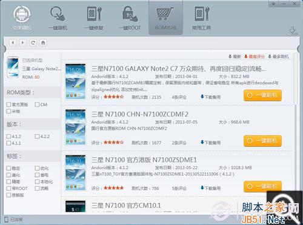Click the 三星 Galaxy Note2 device name
Image resolution: width=303 pixels, height=225 pixels.
tap(41, 69)
